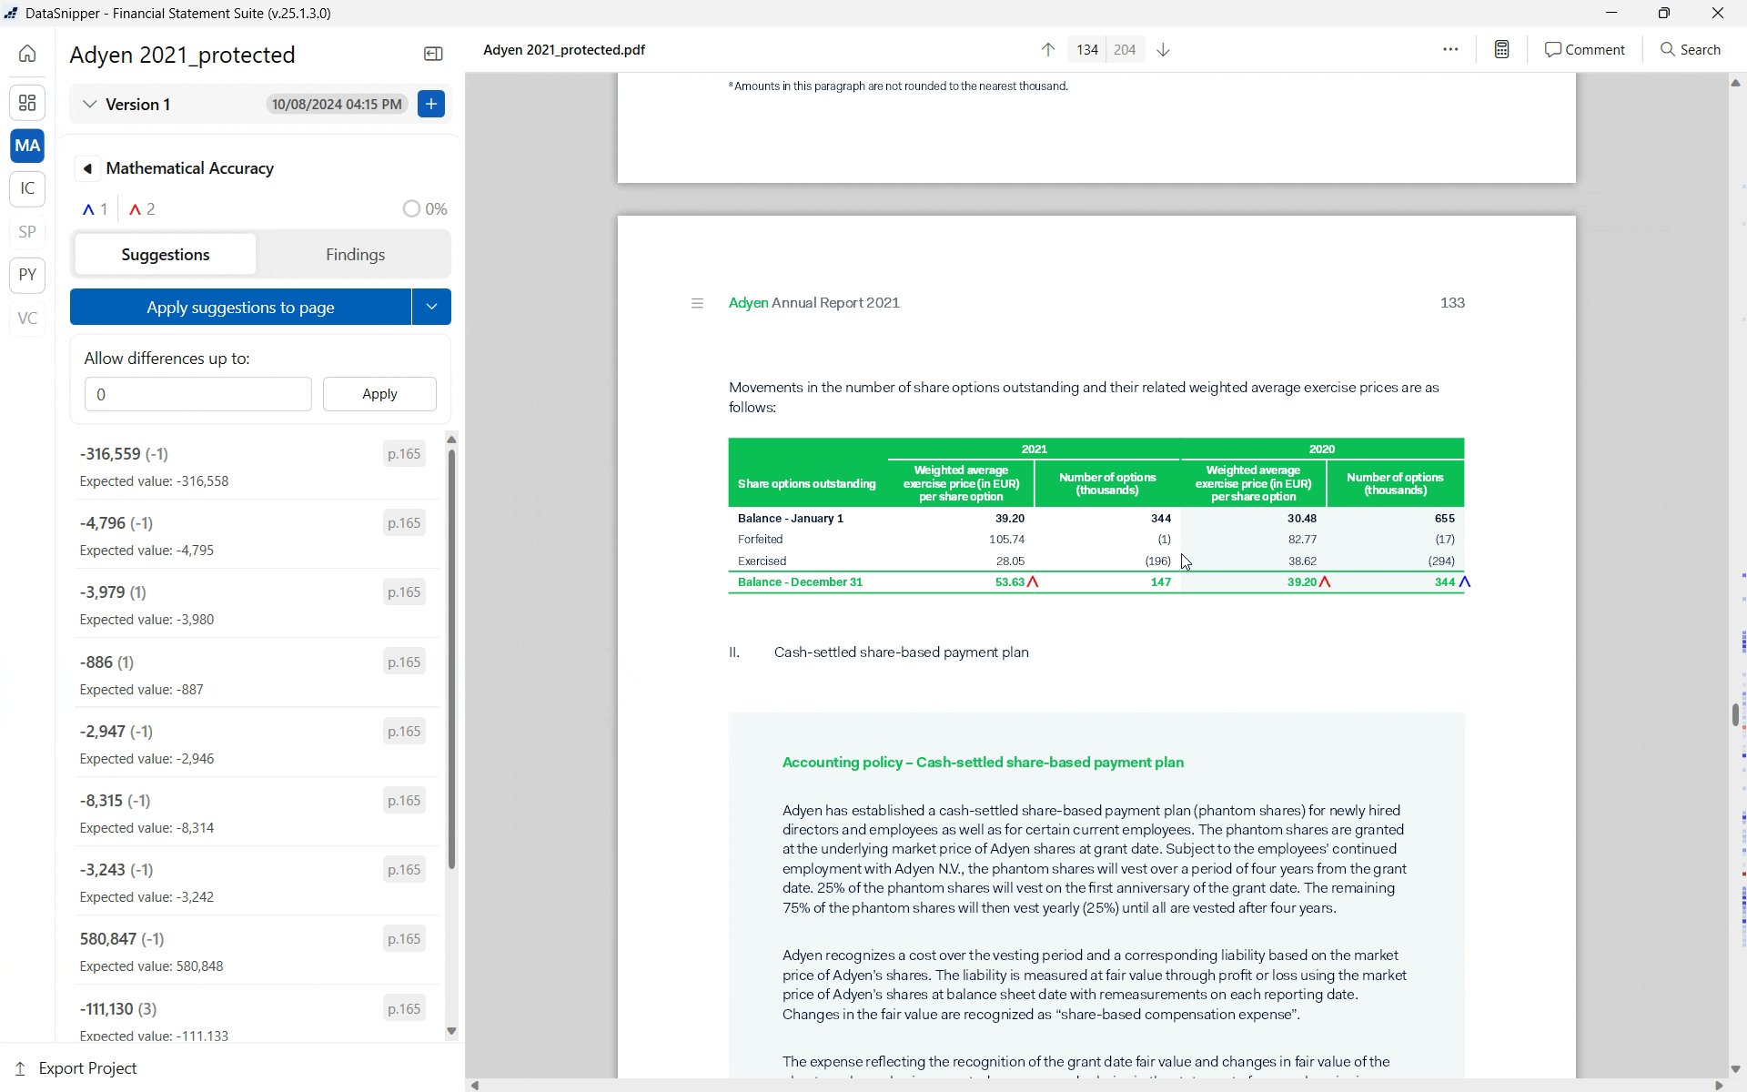
Task: Click the suggestions list scrollbar thumb
Action: click(451, 660)
